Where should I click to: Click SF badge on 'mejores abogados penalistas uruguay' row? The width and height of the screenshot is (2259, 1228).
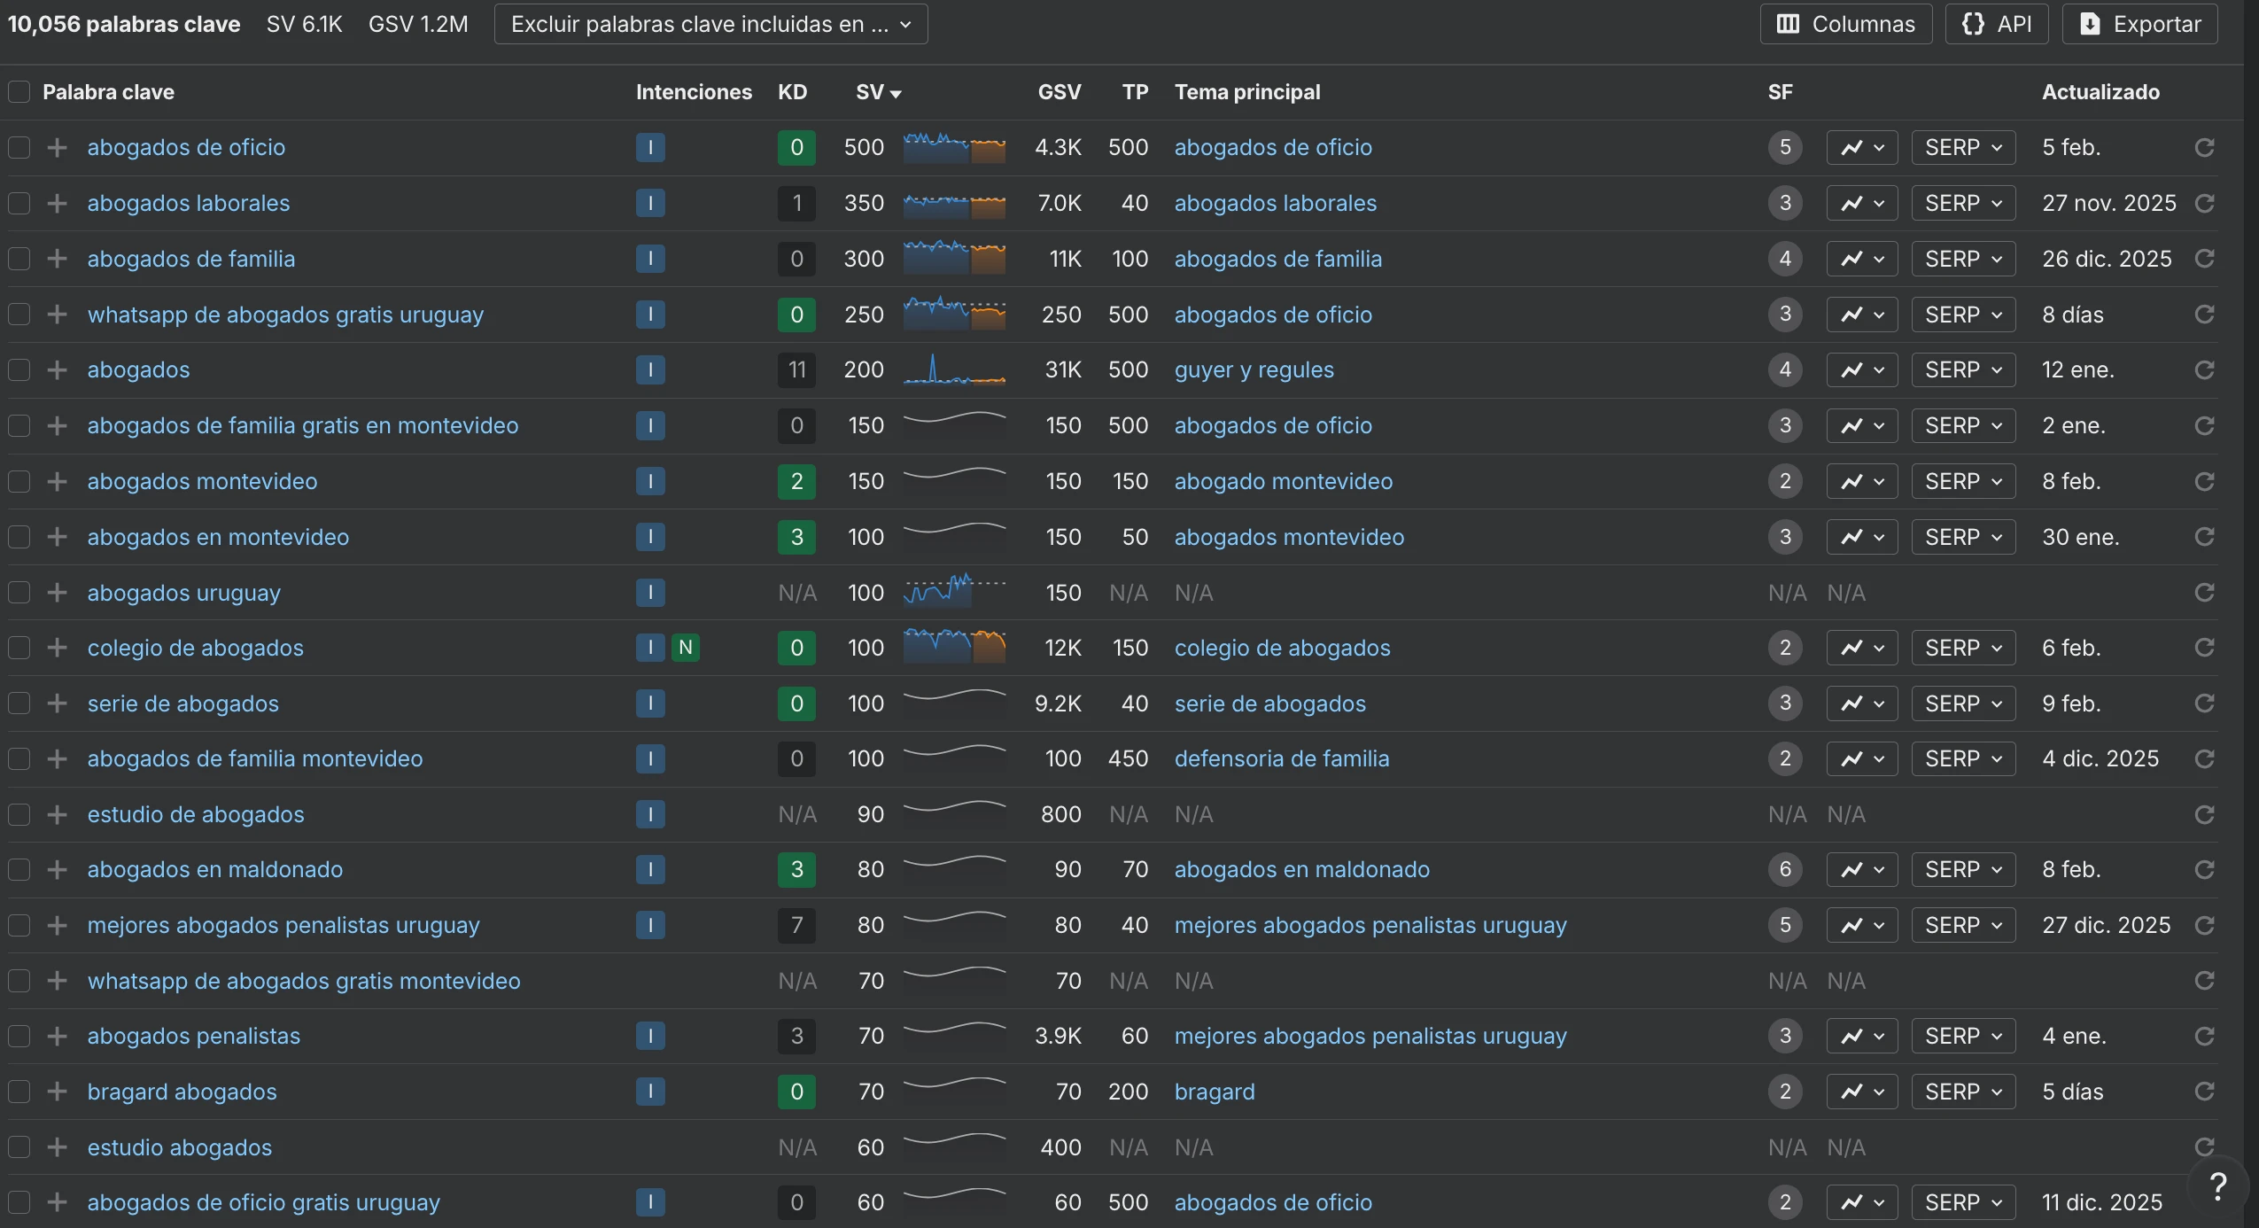point(1785,925)
